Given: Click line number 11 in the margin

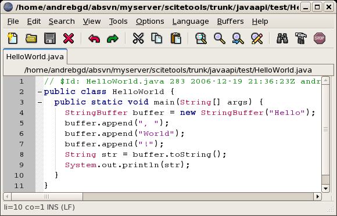Looking at the screenshot, I should [19, 186].
